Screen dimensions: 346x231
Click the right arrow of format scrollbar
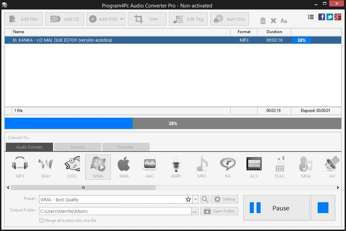338,187
